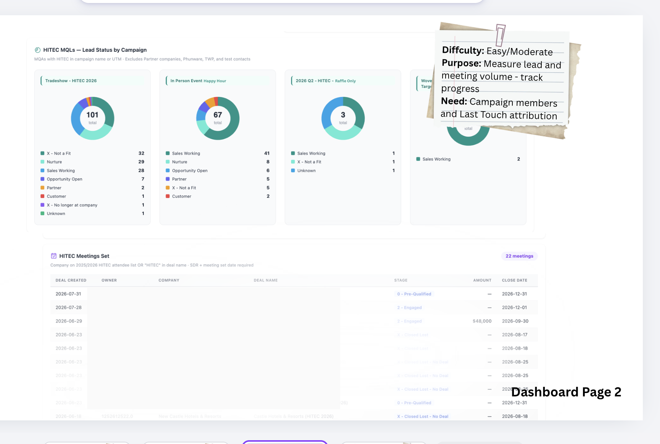
Task: Click the $48,000 amount cell
Action: tap(482, 321)
